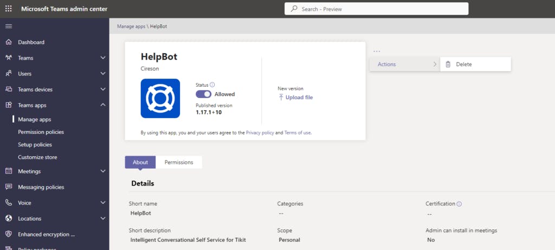Click the Upload file link
555x250 pixels.
click(299, 98)
